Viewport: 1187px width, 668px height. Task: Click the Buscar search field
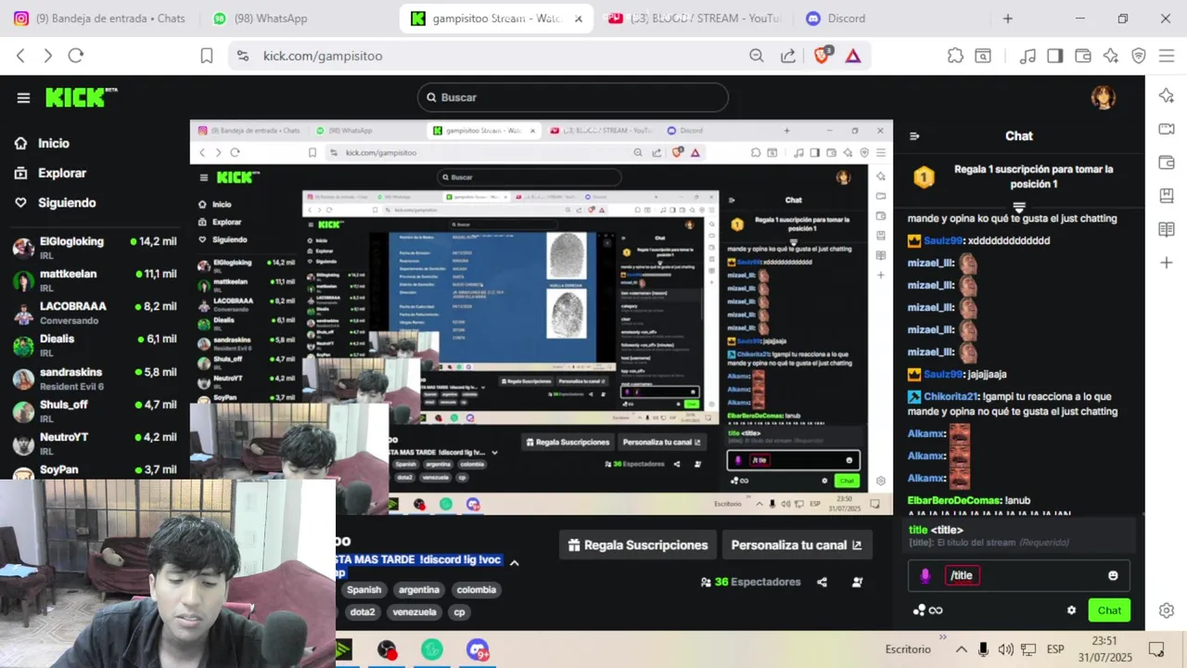pyautogui.click(x=572, y=97)
